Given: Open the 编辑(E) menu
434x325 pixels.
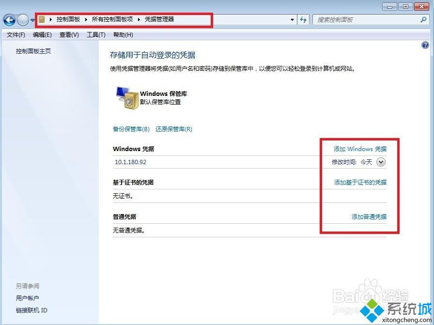Looking at the screenshot, I should pos(42,34).
